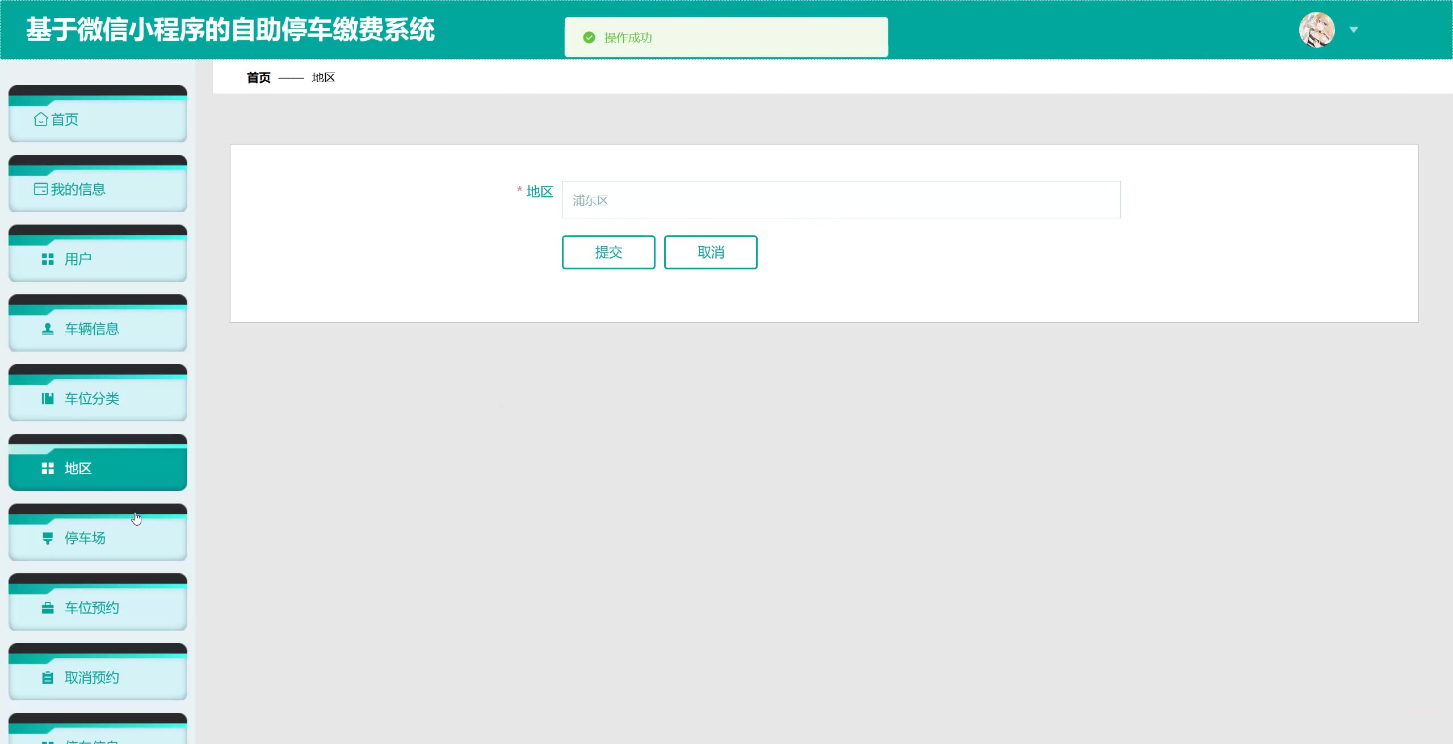Open the 取消预约 menu item

coord(92,678)
